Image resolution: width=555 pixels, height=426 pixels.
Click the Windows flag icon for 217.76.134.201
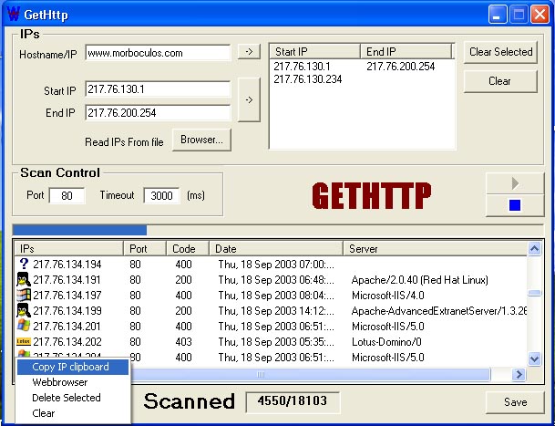tap(24, 326)
